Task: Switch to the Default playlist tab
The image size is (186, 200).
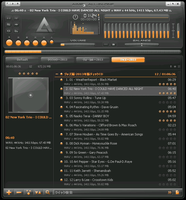Action: pyautogui.click(x=22, y=60)
